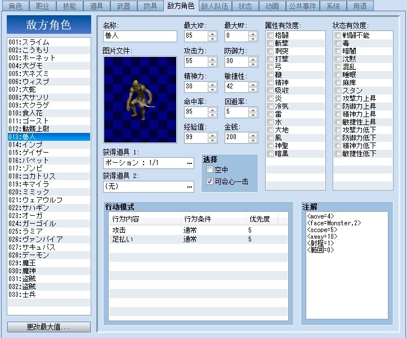
Task: Open the 敌人队伍 tab
Action: [x=215, y=6]
